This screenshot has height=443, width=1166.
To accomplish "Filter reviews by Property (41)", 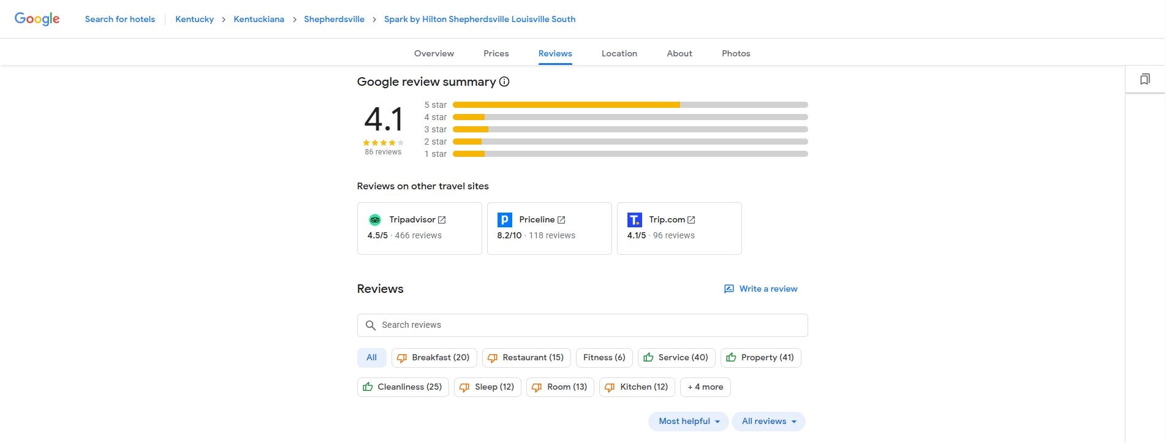I will [761, 358].
